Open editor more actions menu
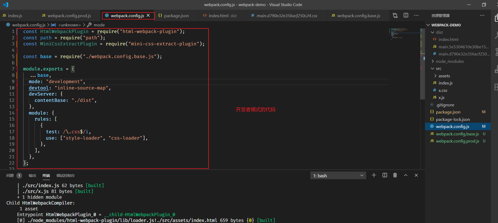The image size is (498, 223). [416, 15]
